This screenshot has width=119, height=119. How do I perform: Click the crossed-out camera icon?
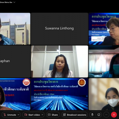point(26,115)
